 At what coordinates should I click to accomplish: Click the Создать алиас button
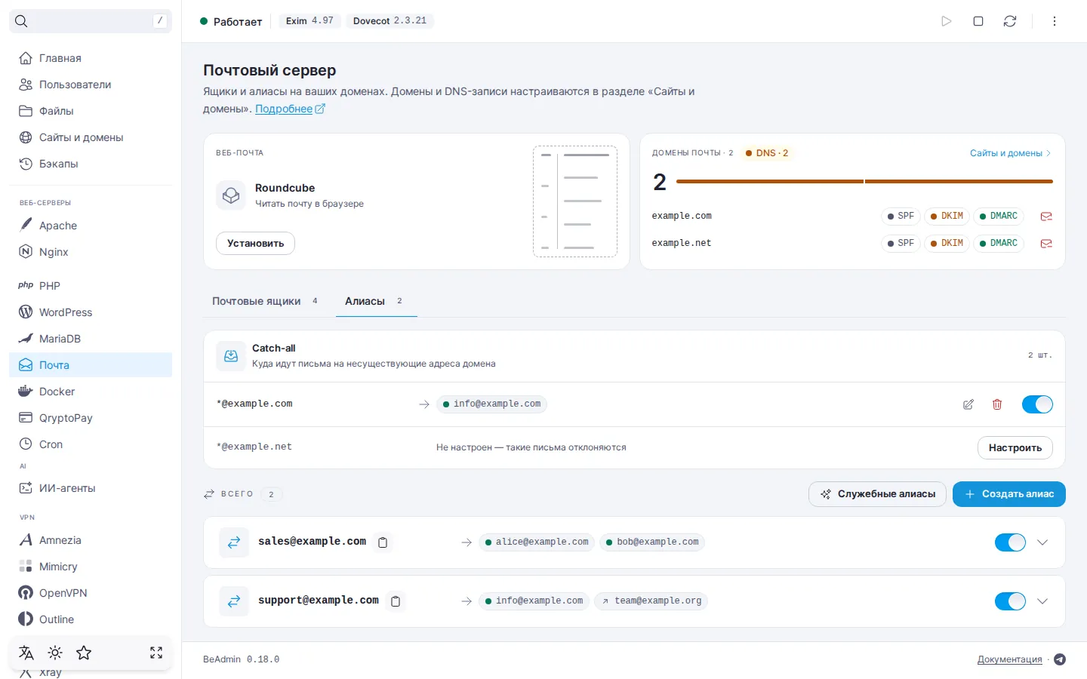coord(1009,494)
